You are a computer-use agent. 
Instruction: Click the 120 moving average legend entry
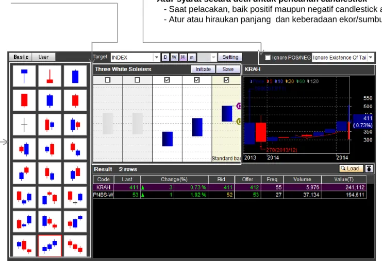[313, 81]
